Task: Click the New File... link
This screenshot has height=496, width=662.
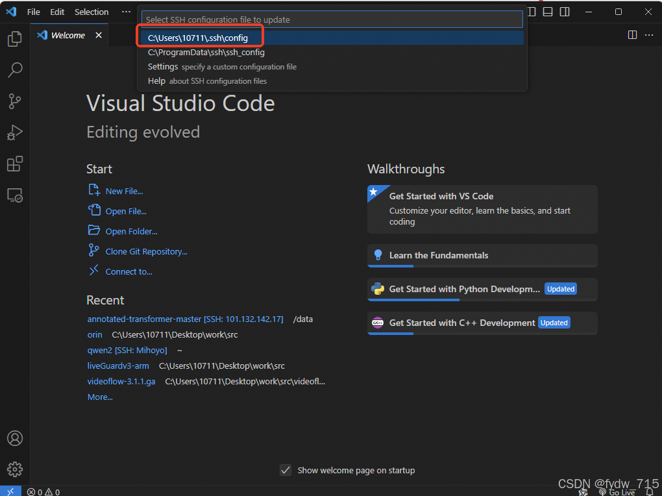Action: point(124,191)
